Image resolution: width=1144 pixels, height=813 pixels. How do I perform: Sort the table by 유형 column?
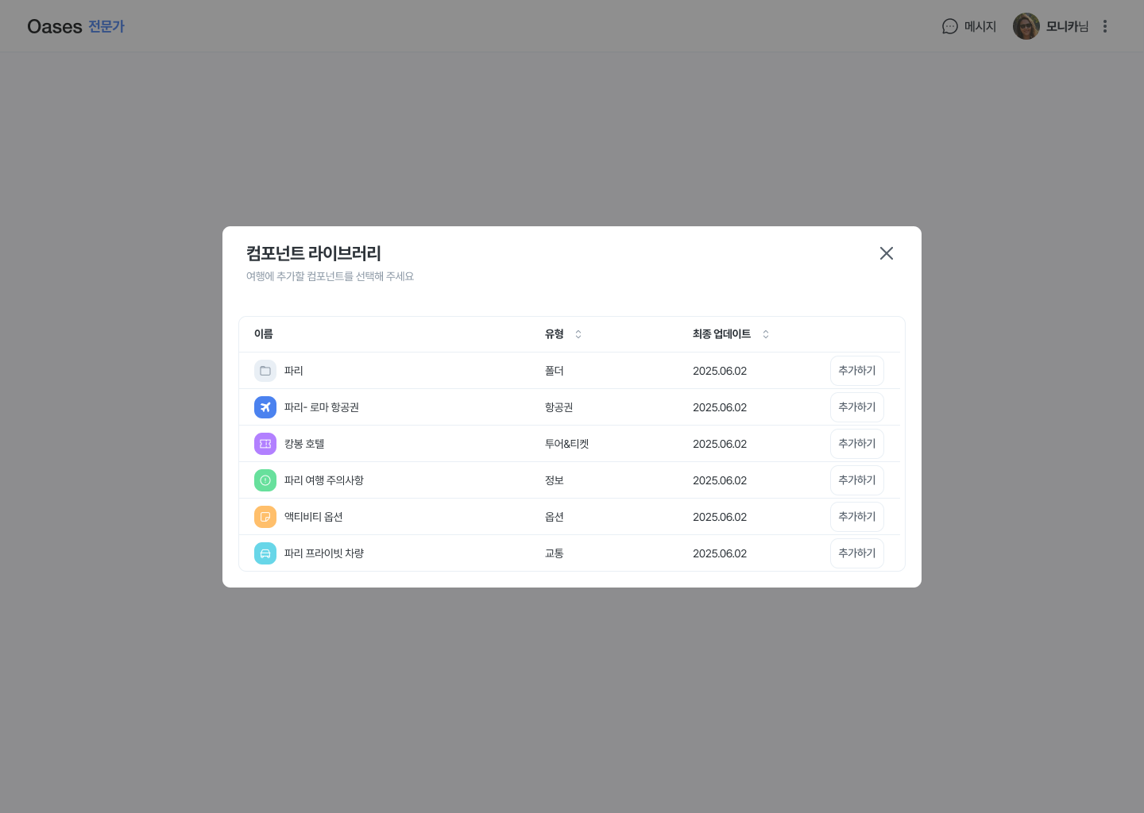pos(578,334)
